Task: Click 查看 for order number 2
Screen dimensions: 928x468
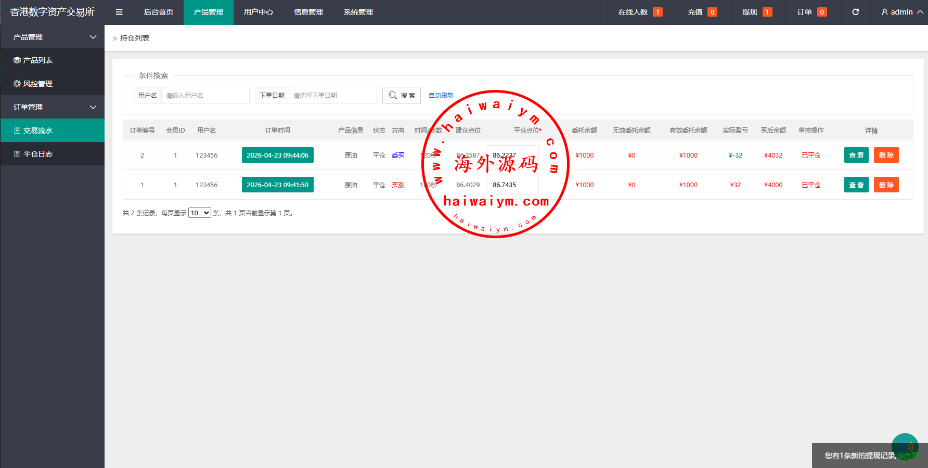Action: click(856, 155)
